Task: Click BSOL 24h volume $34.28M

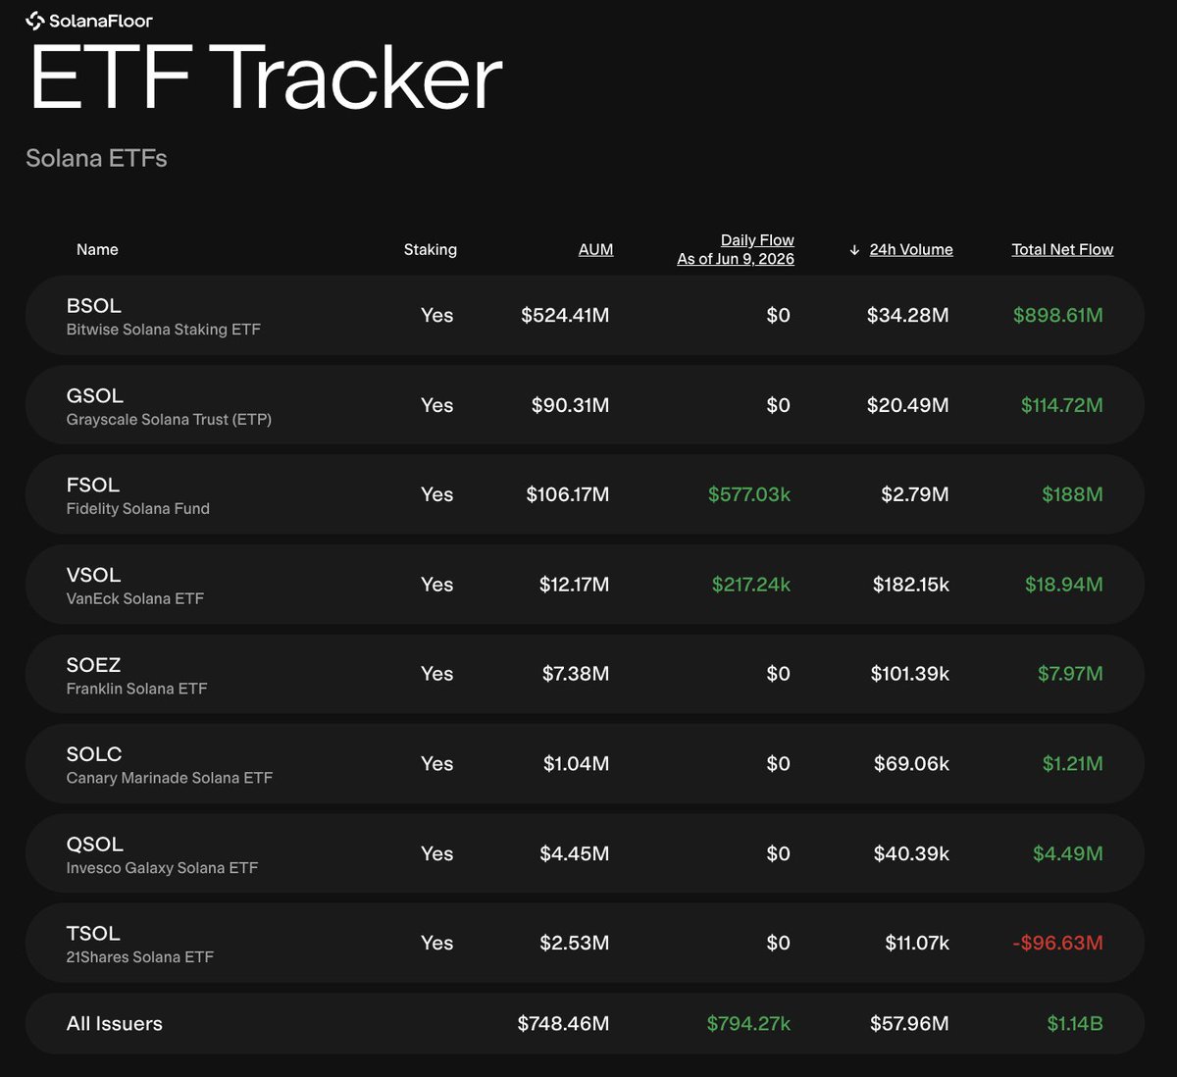Action: coord(907,316)
